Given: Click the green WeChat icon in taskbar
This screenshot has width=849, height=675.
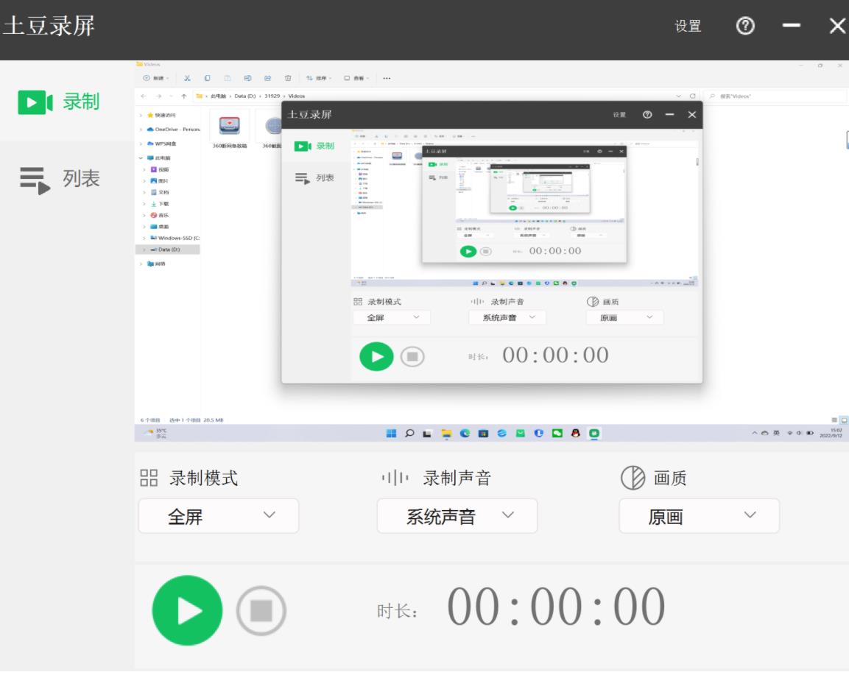Looking at the screenshot, I should pos(557,433).
